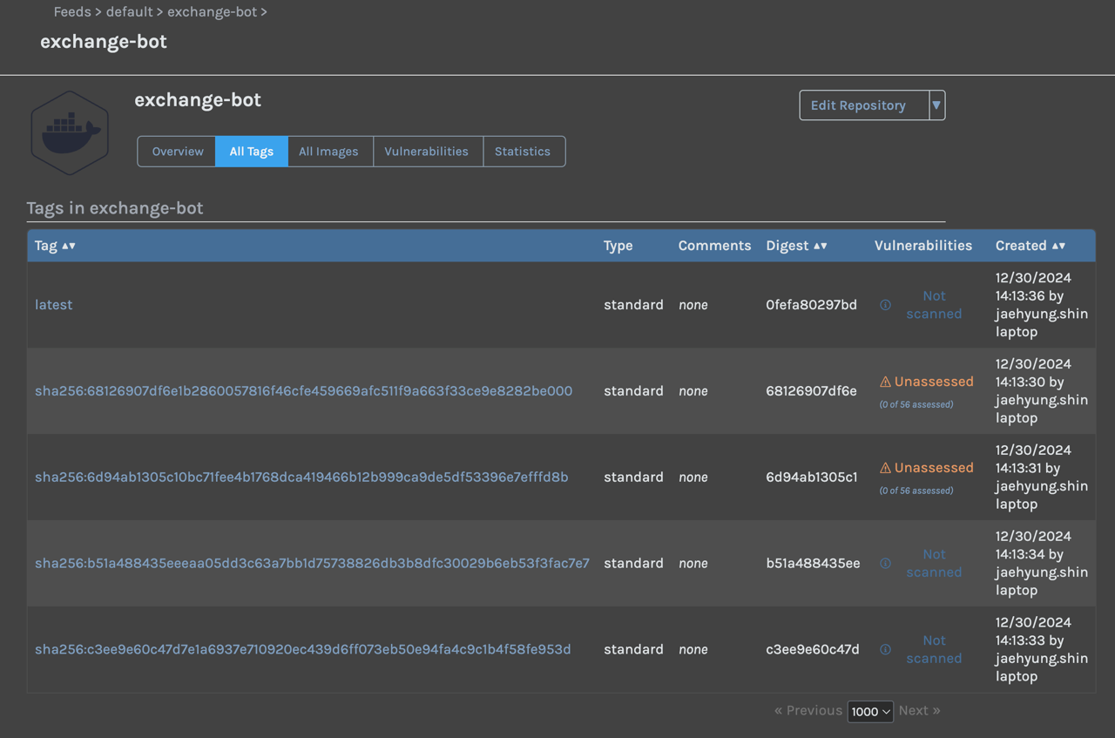The width and height of the screenshot is (1115, 738).
Task: Click info icon in the b51a488435ee row
Action: [885, 564]
